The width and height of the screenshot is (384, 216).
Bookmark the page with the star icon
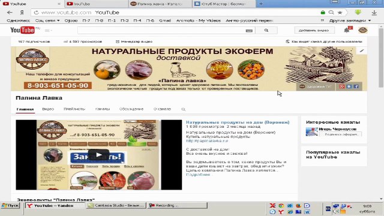point(340,13)
